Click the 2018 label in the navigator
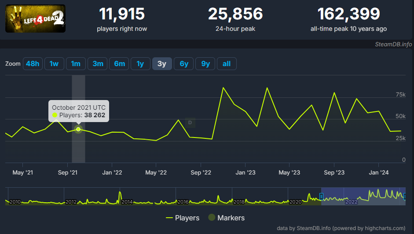Viewport: 414px width, 234px height. tap(239, 202)
